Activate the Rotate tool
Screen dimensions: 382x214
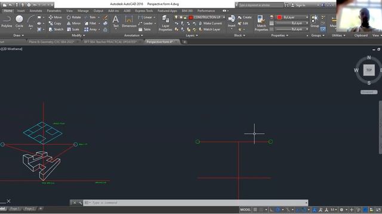coord(73,17)
